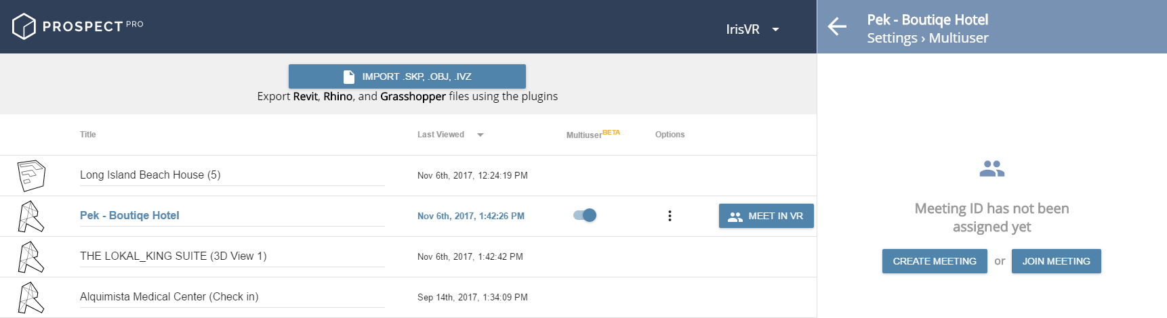Open the three-dot options for Pek - Boutiqe Hotel

pos(670,216)
